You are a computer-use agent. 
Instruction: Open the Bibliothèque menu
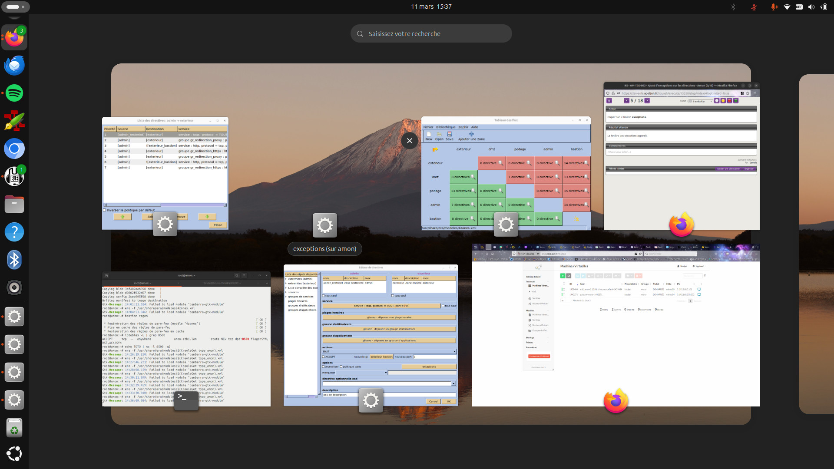tap(446, 127)
